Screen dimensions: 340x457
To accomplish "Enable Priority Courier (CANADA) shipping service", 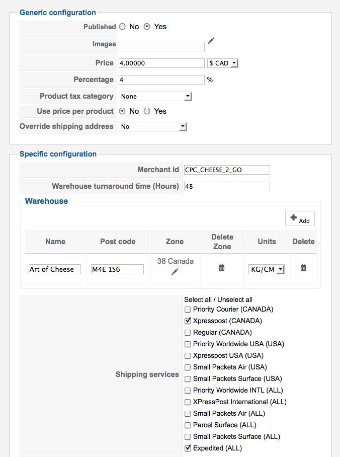I will coord(188,310).
